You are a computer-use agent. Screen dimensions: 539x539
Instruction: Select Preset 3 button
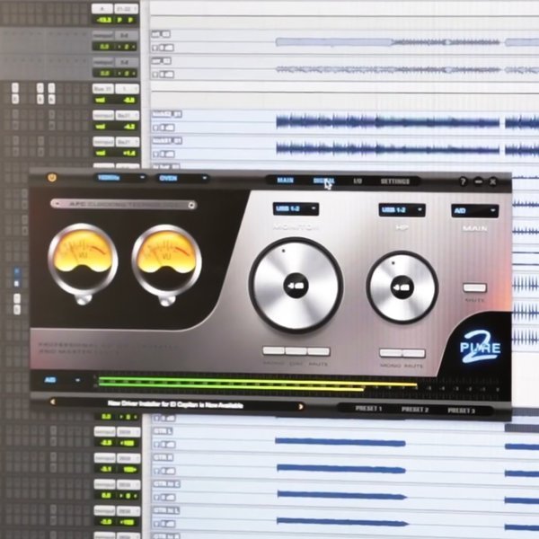coord(461,410)
